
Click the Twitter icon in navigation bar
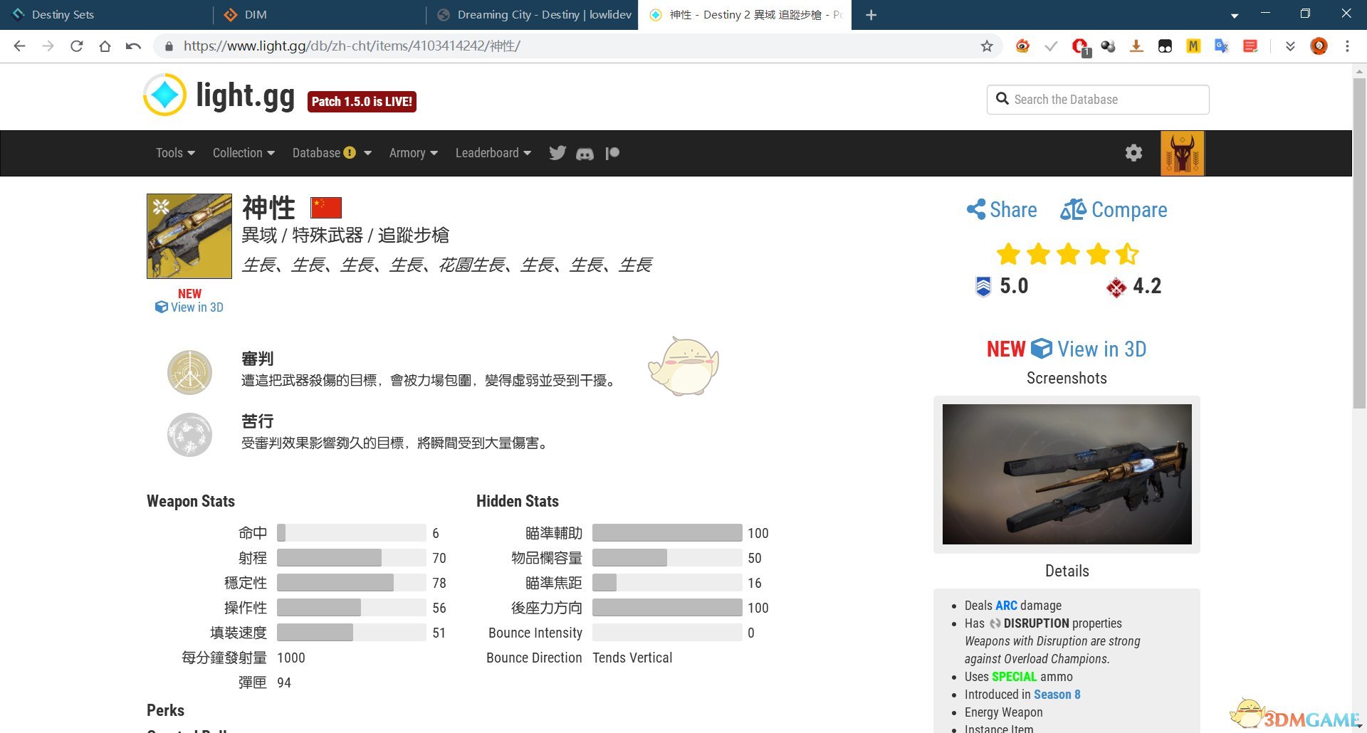[557, 153]
